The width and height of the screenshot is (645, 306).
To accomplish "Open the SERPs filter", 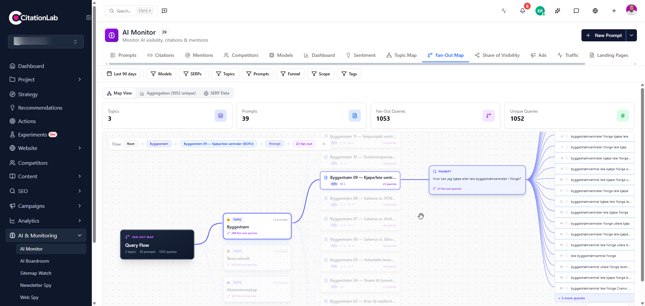I will 192,74.
